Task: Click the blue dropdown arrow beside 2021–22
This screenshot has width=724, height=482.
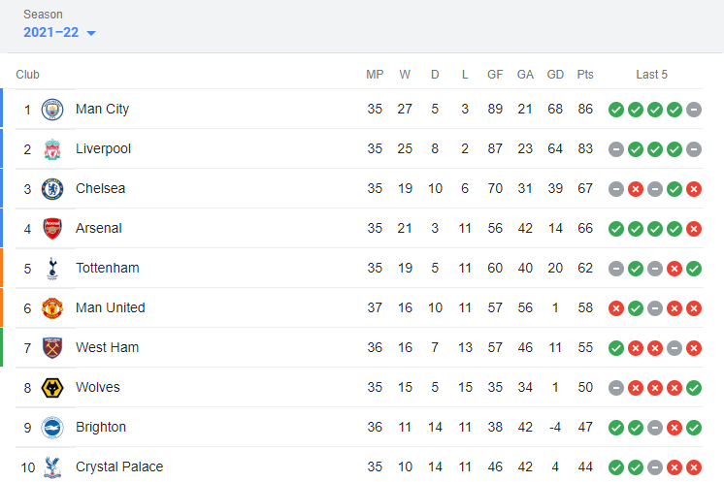Action: [91, 33]
